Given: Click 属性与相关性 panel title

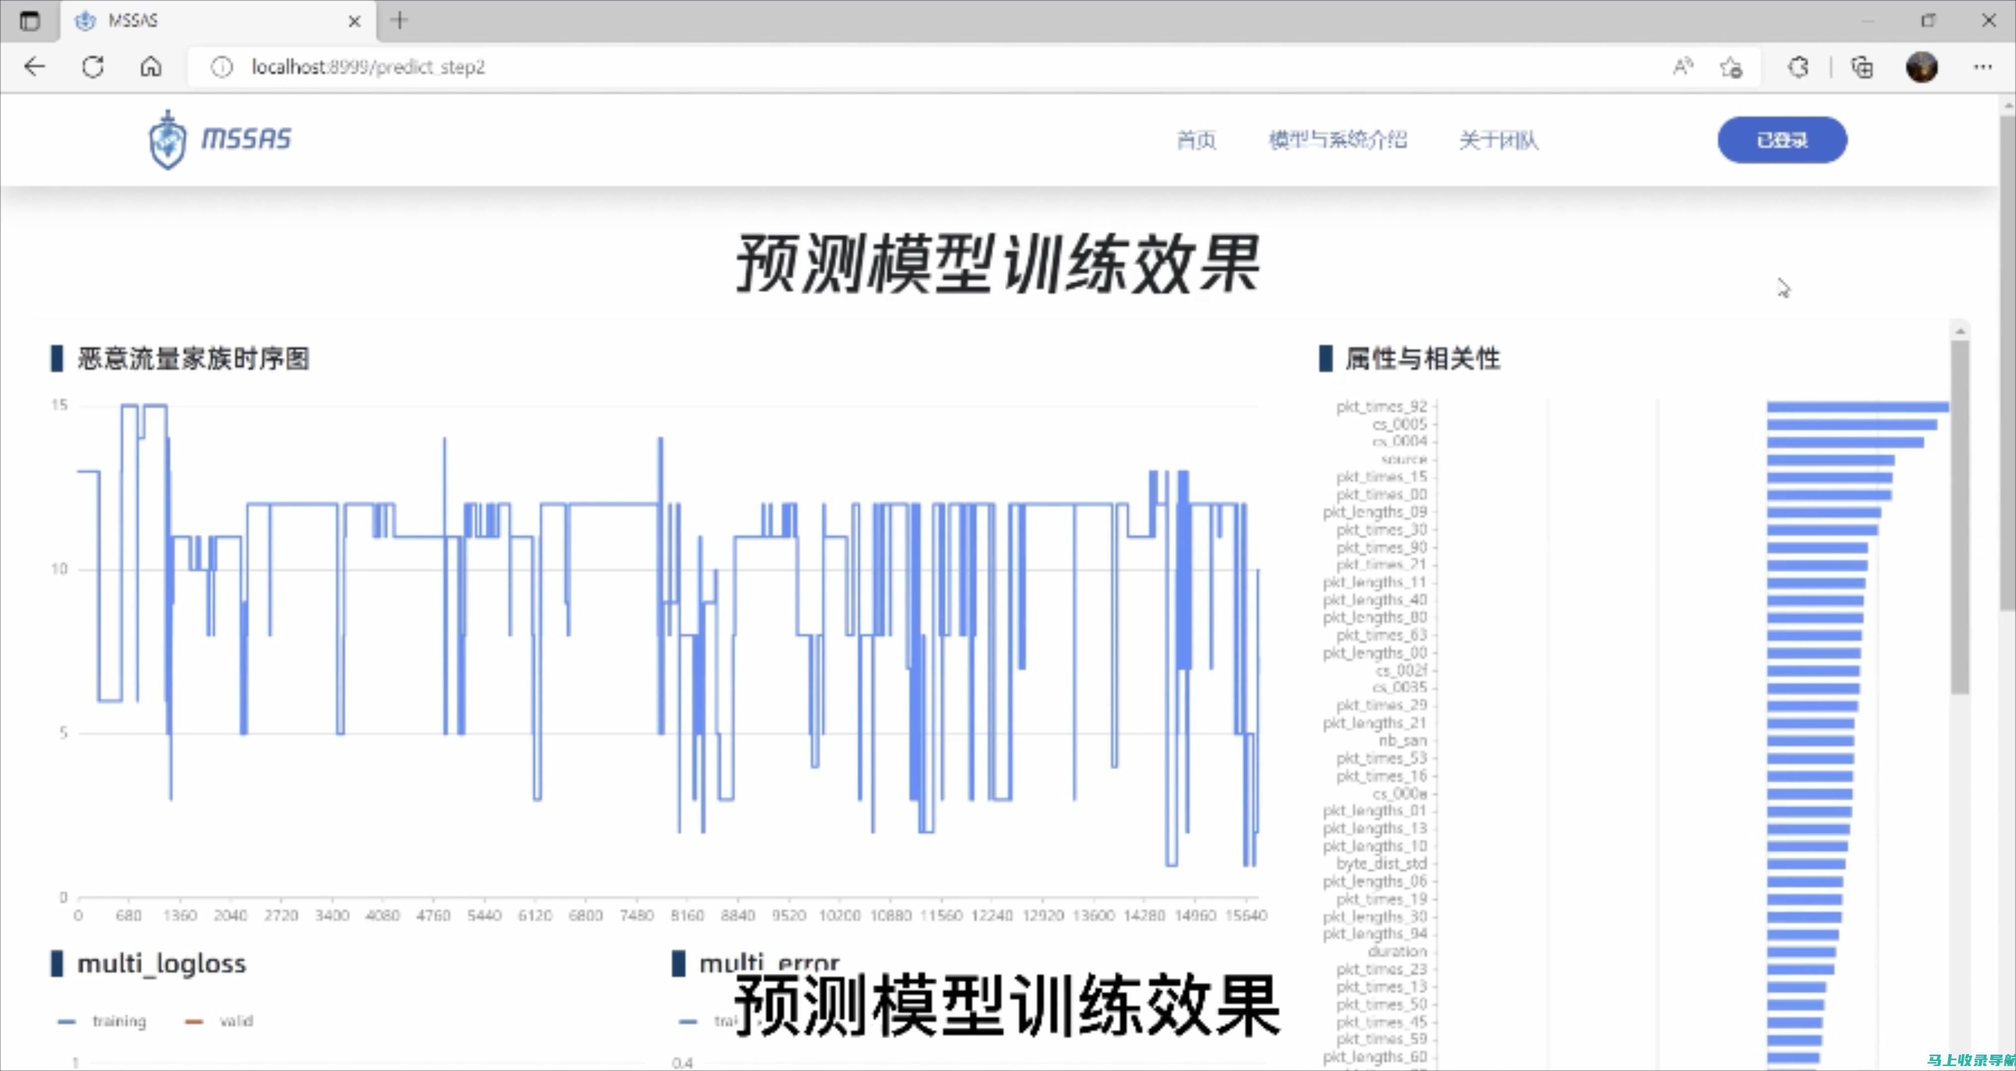Looking at the screenshot, I should (1422, 359).
